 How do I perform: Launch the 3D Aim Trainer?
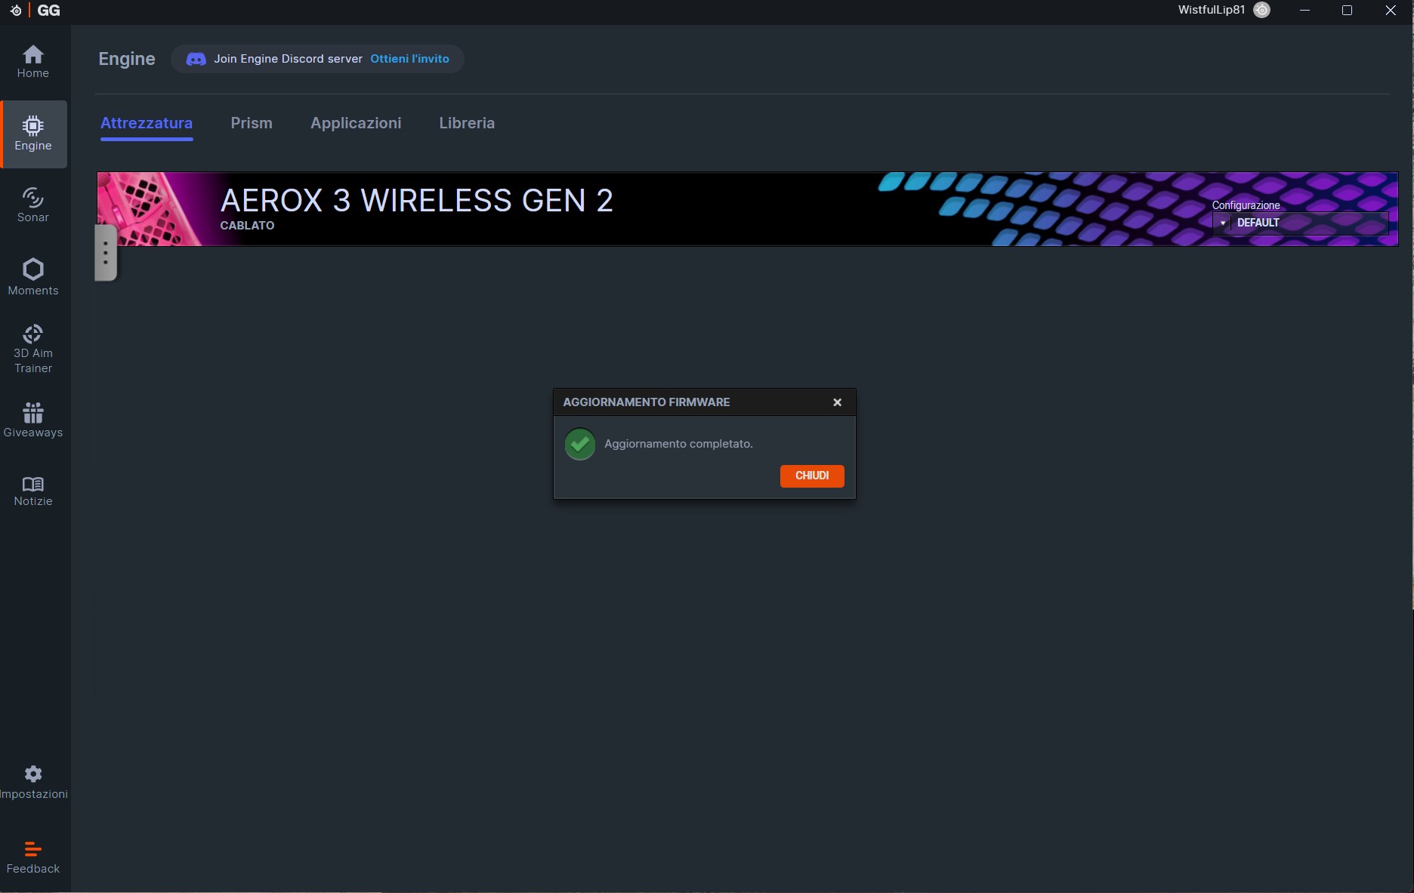pos(33,349)
